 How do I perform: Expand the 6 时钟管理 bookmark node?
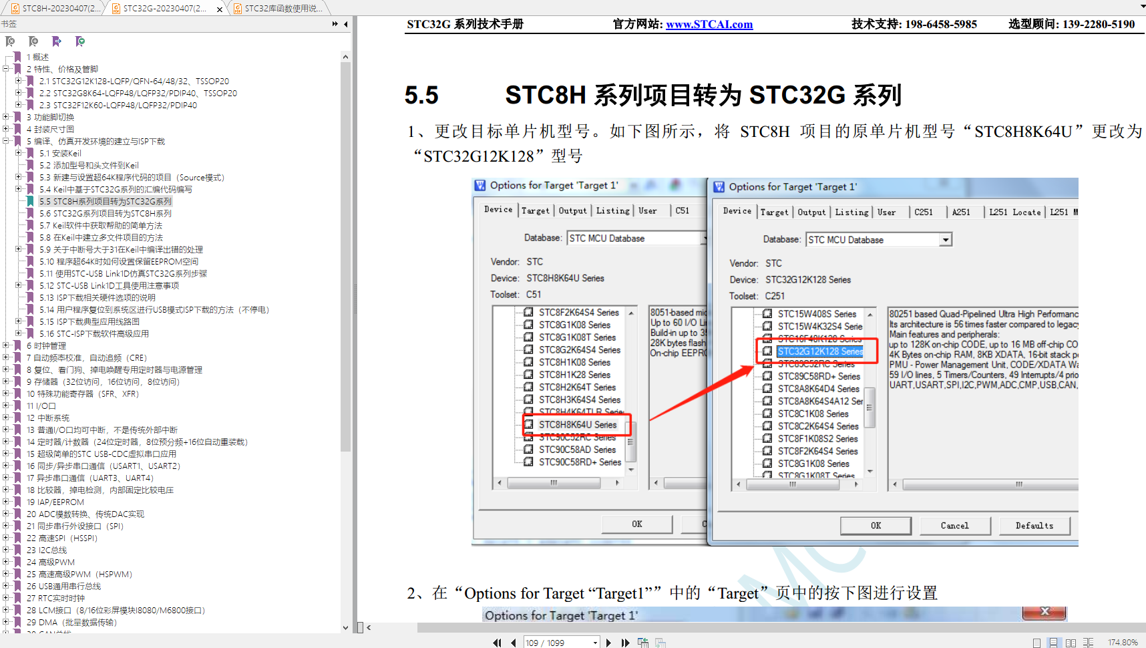click(6, 345)
